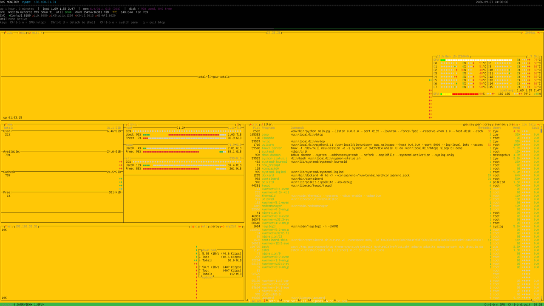Toggle net sync scaling option
The height and width of the screenshot is (306, 544).
[x=194, y=227]
